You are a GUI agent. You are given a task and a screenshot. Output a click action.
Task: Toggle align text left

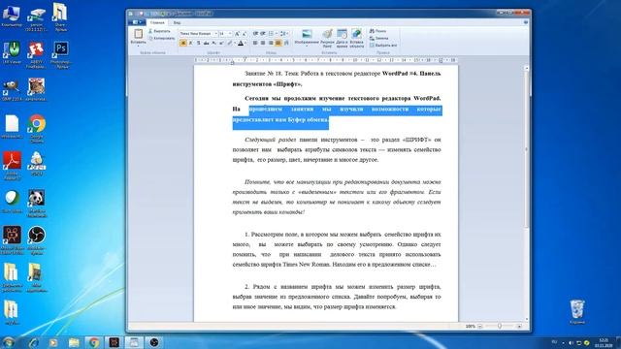(255, 43)
